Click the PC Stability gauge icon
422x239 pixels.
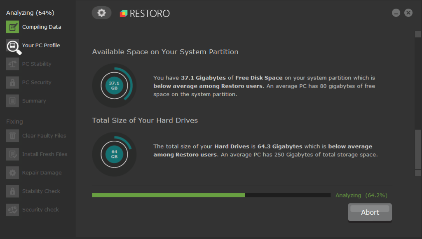pyautogui.click(x=12, y=64)
